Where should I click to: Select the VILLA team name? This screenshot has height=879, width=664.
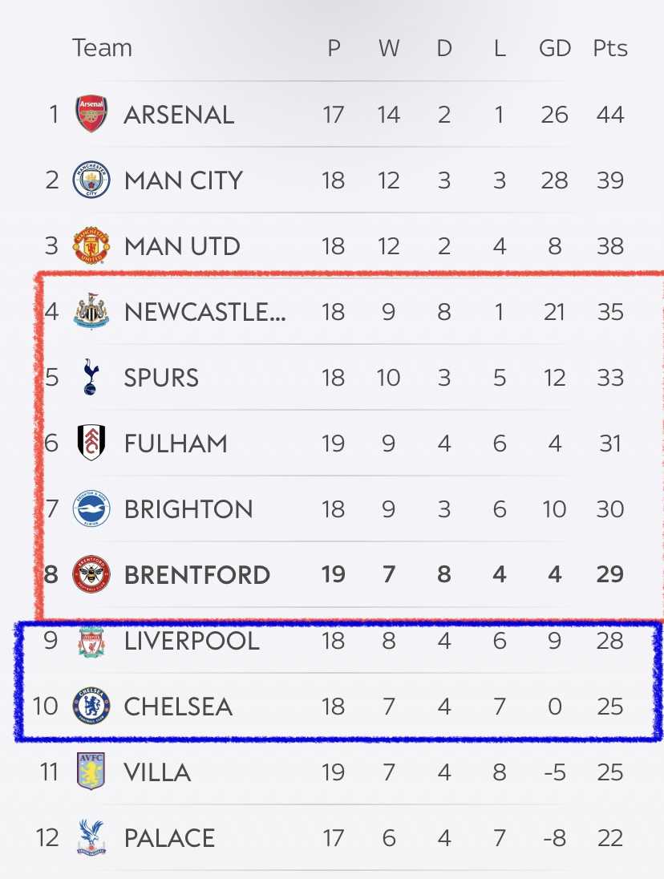pyautogui.click(x=157, y=772)
